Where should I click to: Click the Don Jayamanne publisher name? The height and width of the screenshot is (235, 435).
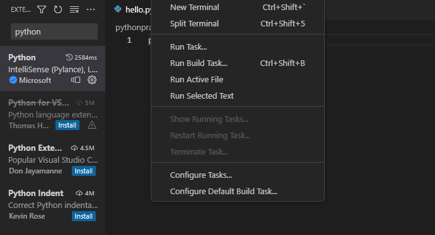tap(35, 171)
